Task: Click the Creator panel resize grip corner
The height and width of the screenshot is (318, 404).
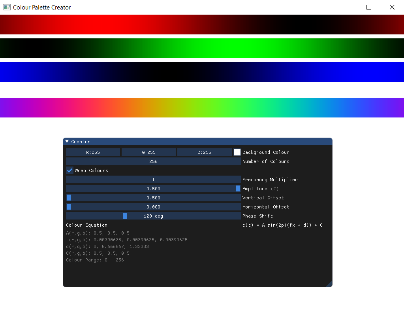Action: pos(329,284)
